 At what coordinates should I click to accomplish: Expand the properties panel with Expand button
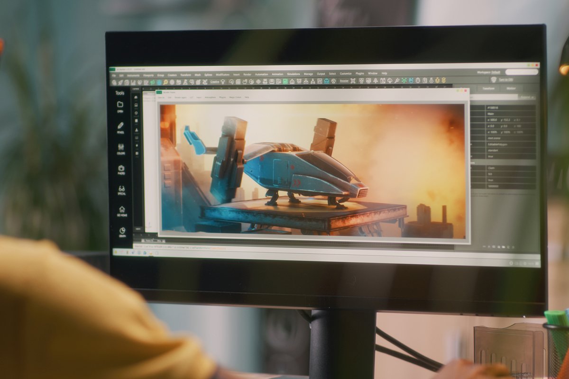tap(526, 97)
